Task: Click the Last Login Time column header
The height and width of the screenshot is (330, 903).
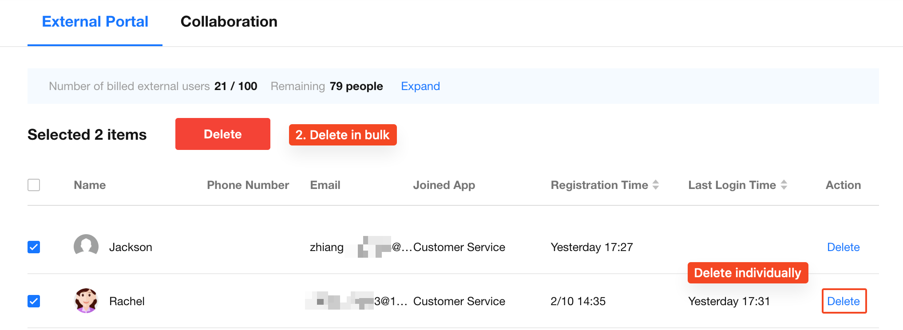Action: coord(732,185)
